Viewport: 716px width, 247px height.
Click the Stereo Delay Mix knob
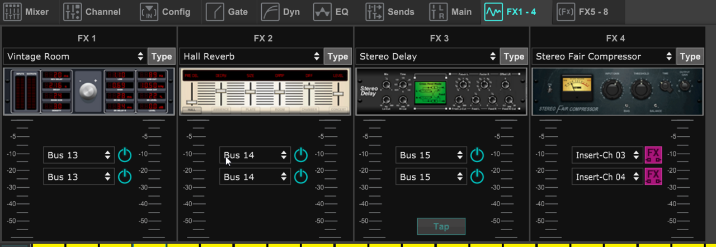click(x=387, y=85)
